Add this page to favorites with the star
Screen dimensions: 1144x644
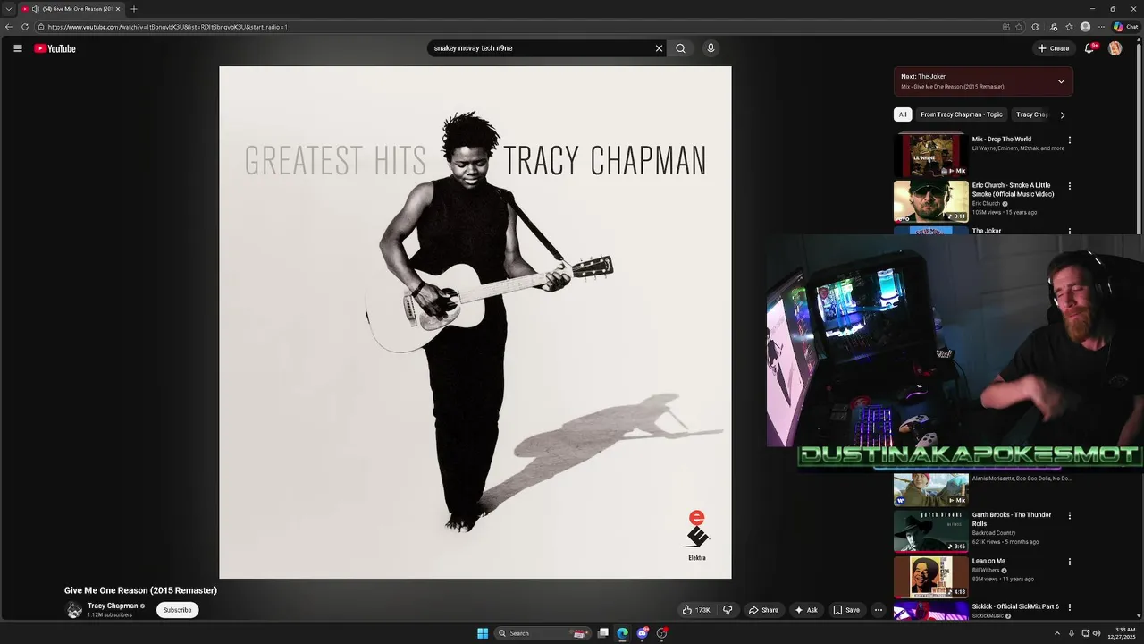1019,27
